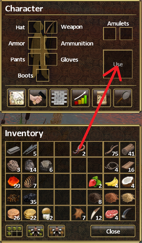Screen dimensions: 142x243
Task: Select the wood log stack of 41
Action: tap(128, 149)
